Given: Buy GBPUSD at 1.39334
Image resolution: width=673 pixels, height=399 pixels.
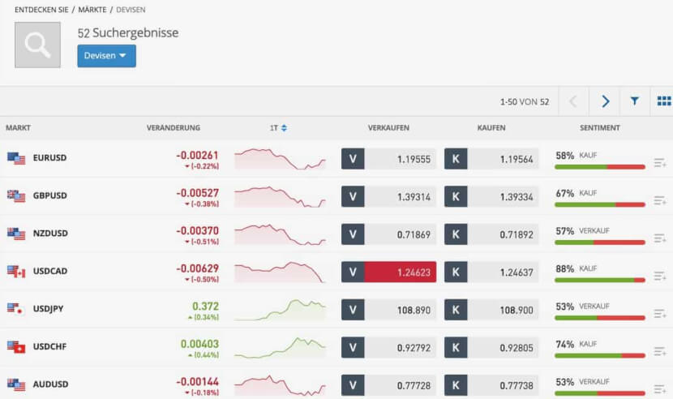Looking at the screenshot, I should 491,197.
